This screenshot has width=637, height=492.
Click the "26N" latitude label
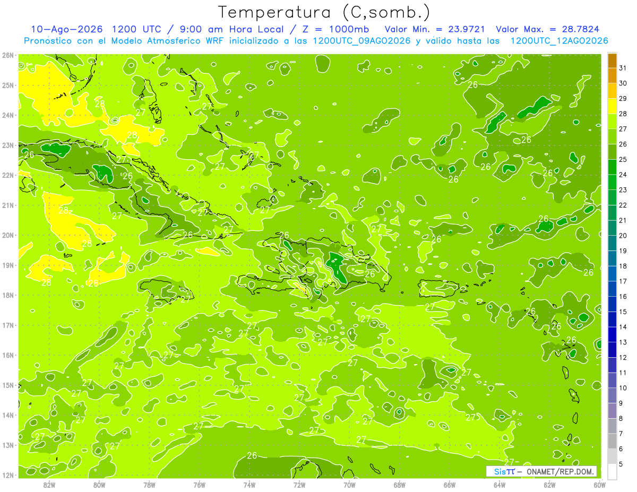click(x=8, y=55)
